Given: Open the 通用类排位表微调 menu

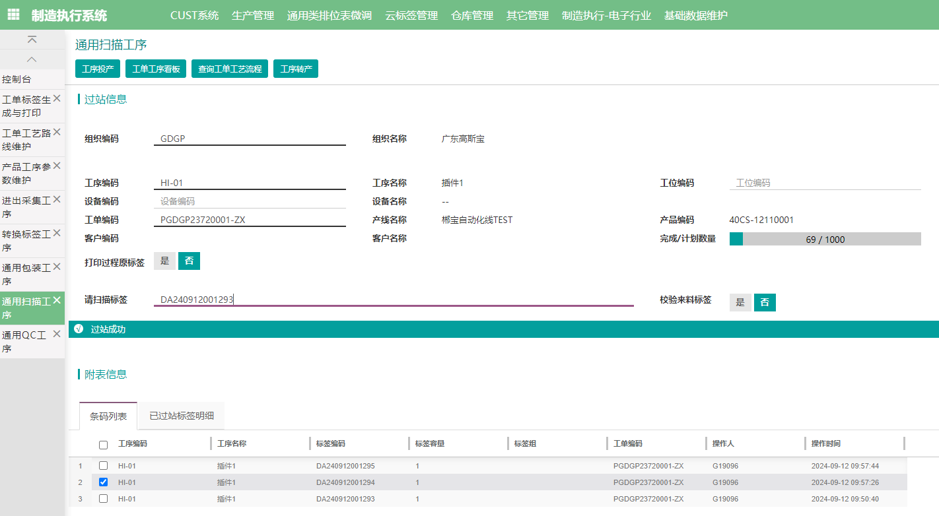Looking at the screenshot, I should (x=330, y=15).
